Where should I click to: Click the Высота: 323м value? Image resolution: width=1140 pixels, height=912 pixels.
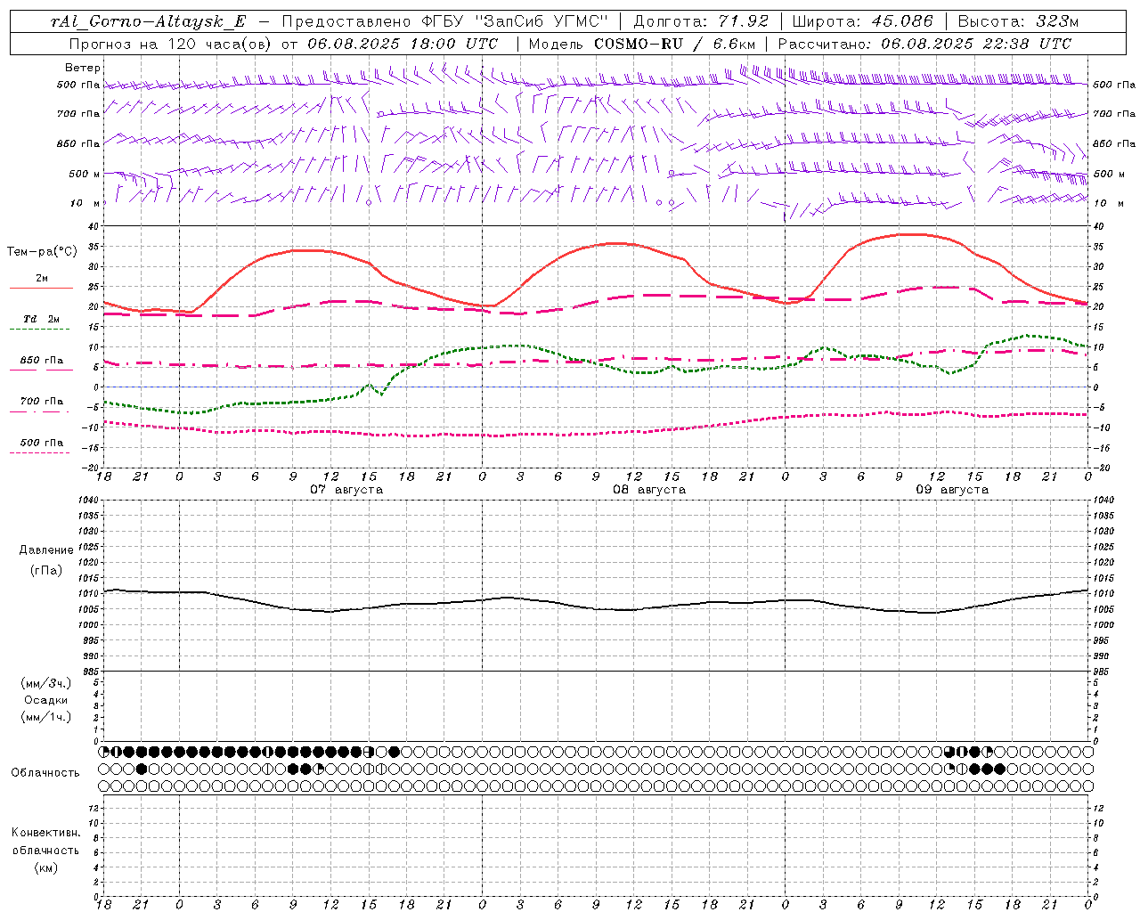[1018, 21]
